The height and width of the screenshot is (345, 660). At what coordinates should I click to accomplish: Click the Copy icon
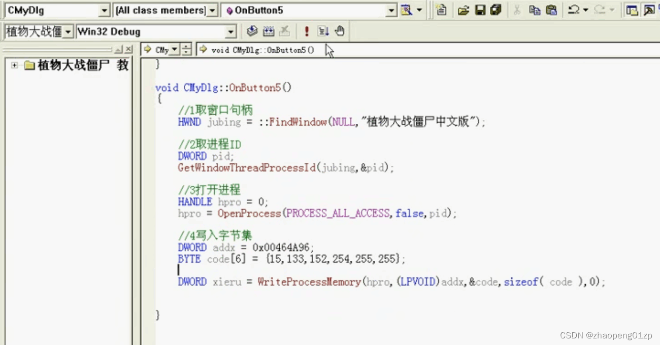535,10
